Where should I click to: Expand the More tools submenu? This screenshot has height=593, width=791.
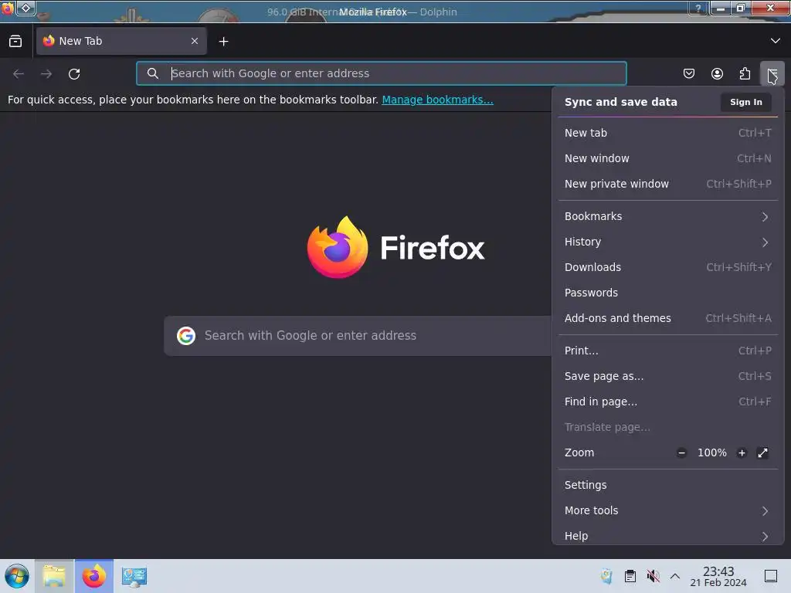[x=668, y=511]
